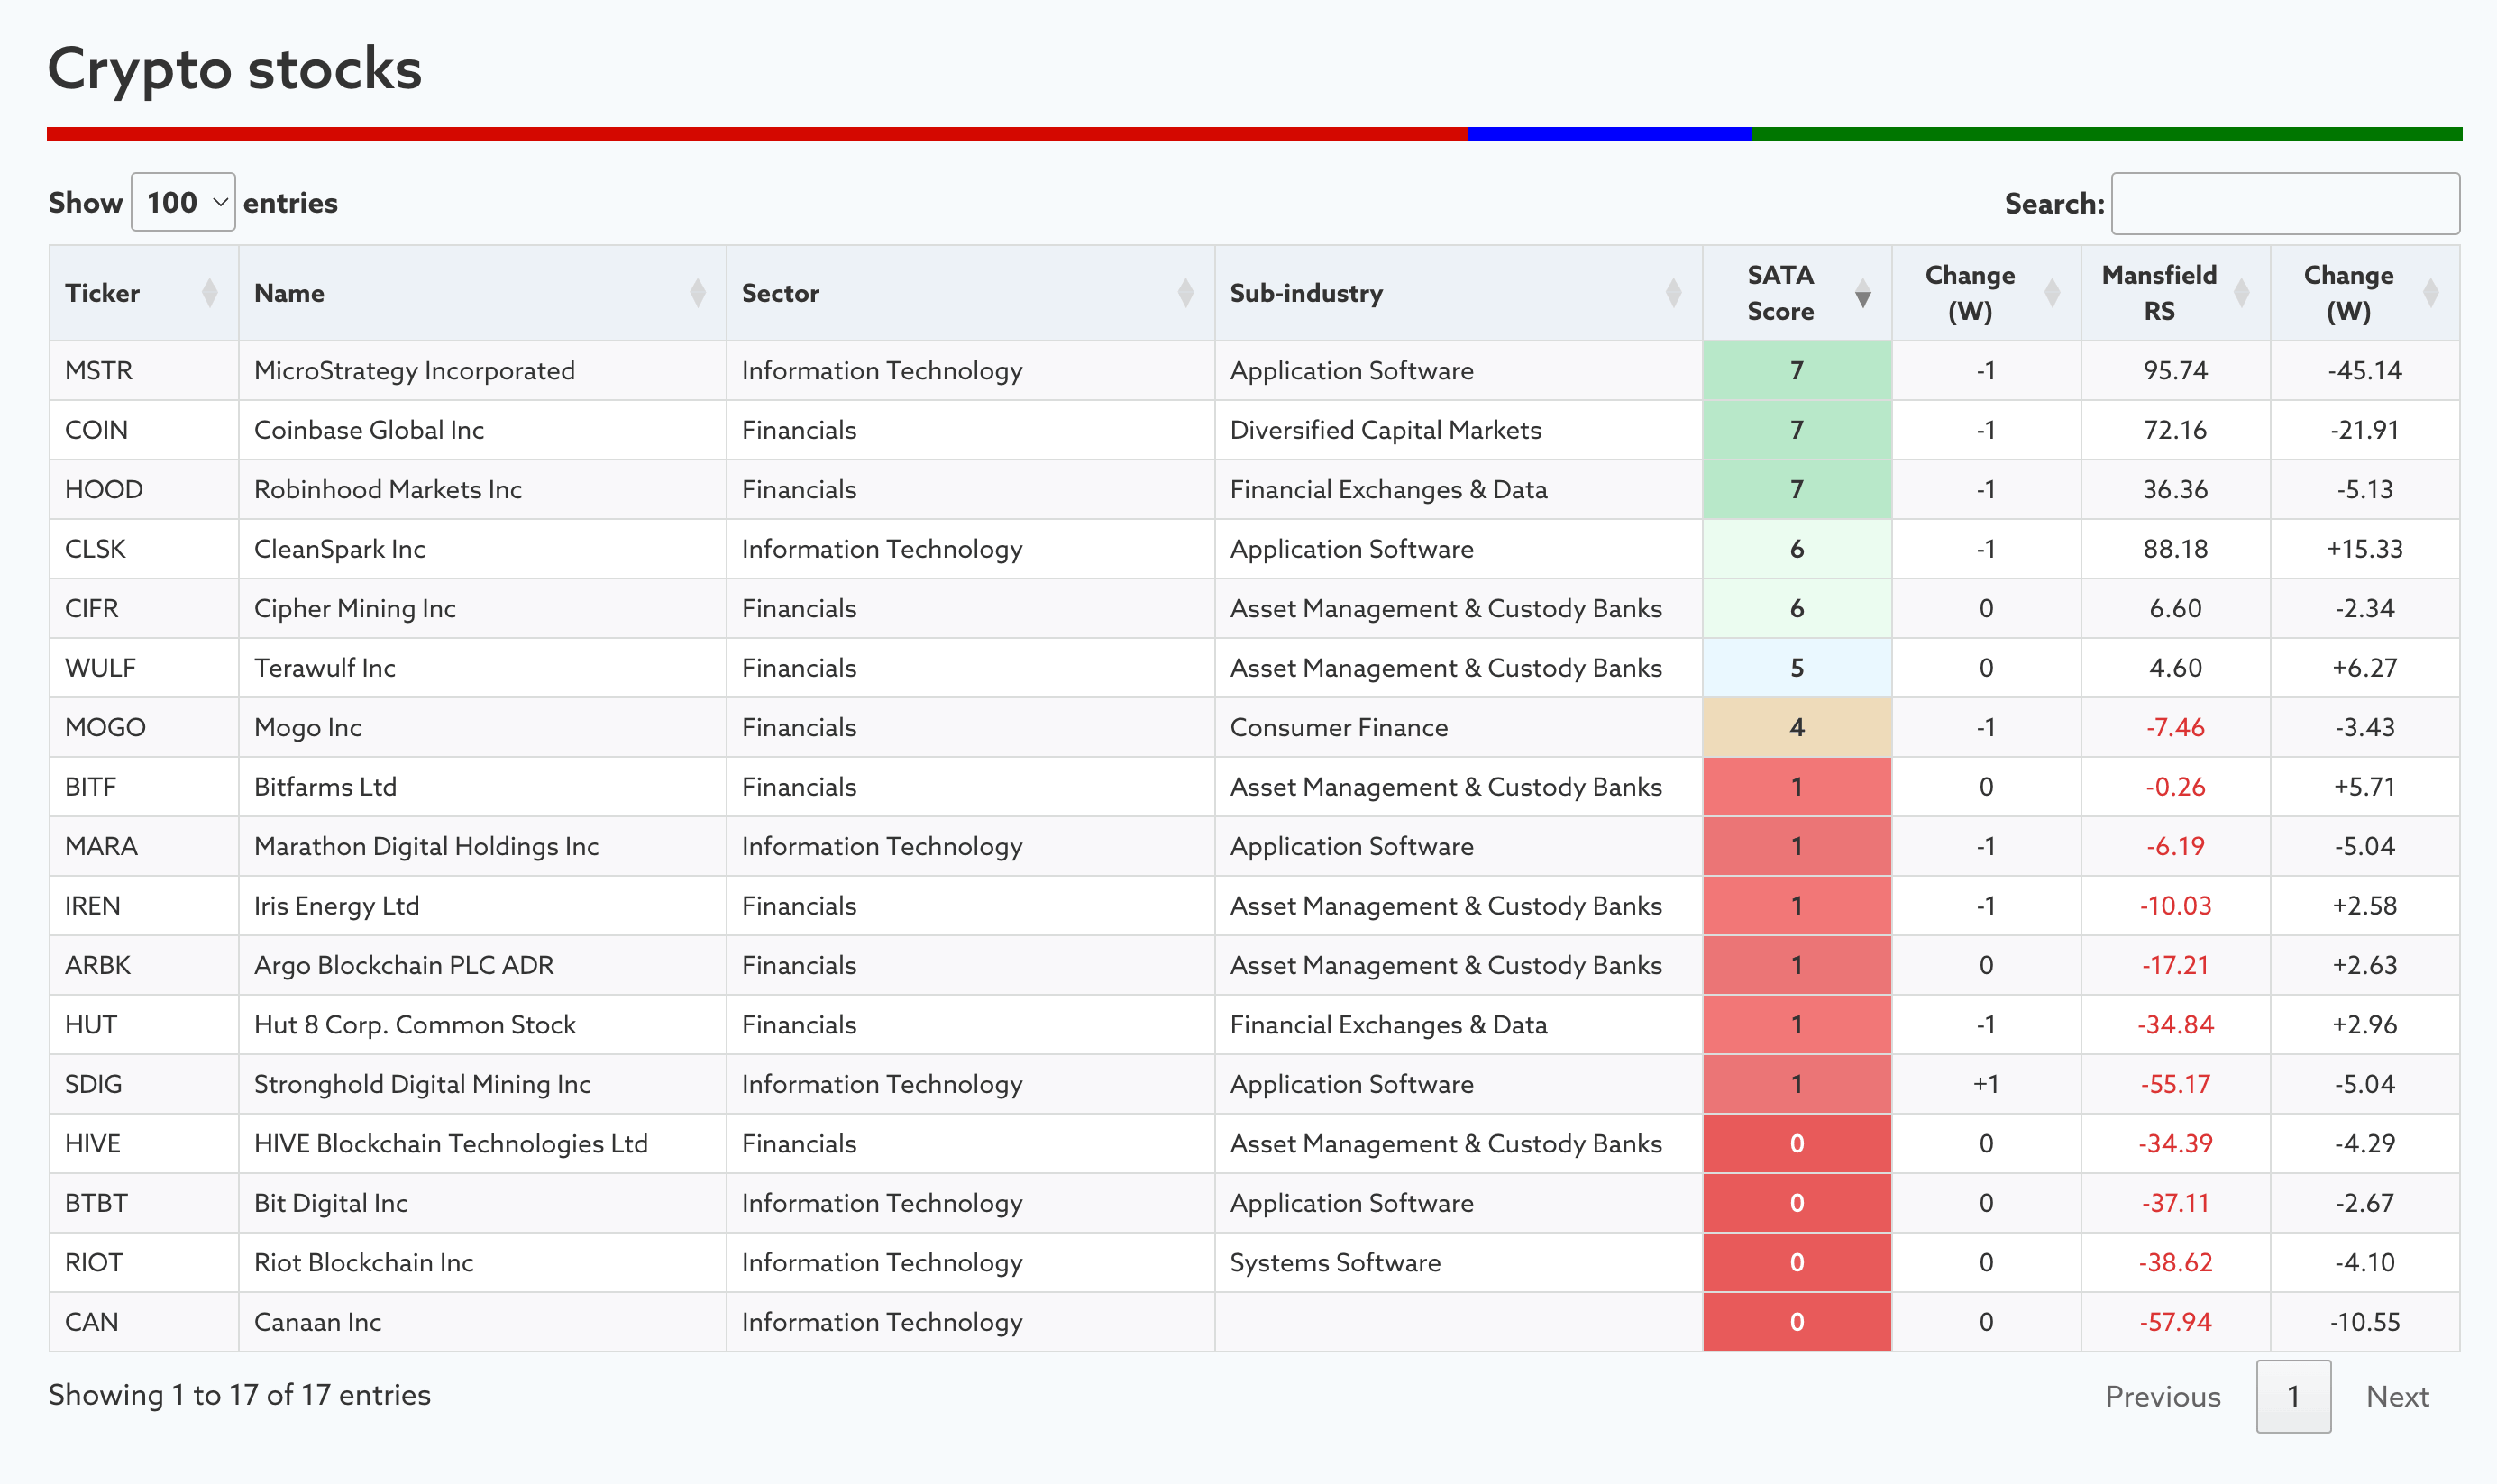This screenshot has width=2497, height=1484.
Task: Select the BITF ticker cell
Action: (x=143, y=787)
